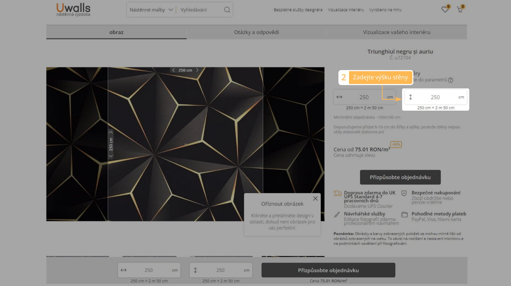Click the search magnifier icon
Viewport: 511px width, 286px height.
click(x=227, y=10)
